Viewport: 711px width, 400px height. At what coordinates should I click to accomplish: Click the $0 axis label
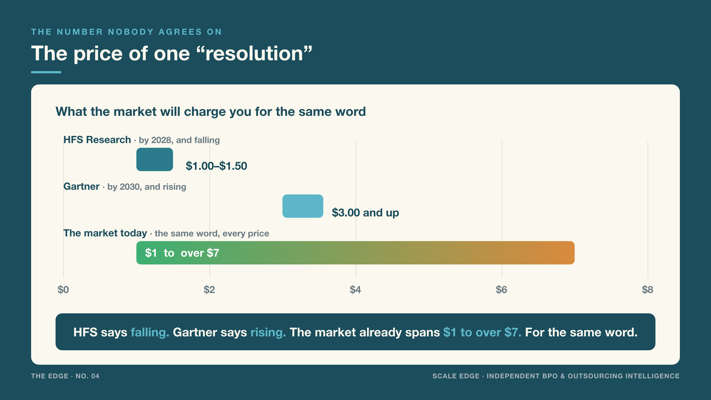pos(63,290)
